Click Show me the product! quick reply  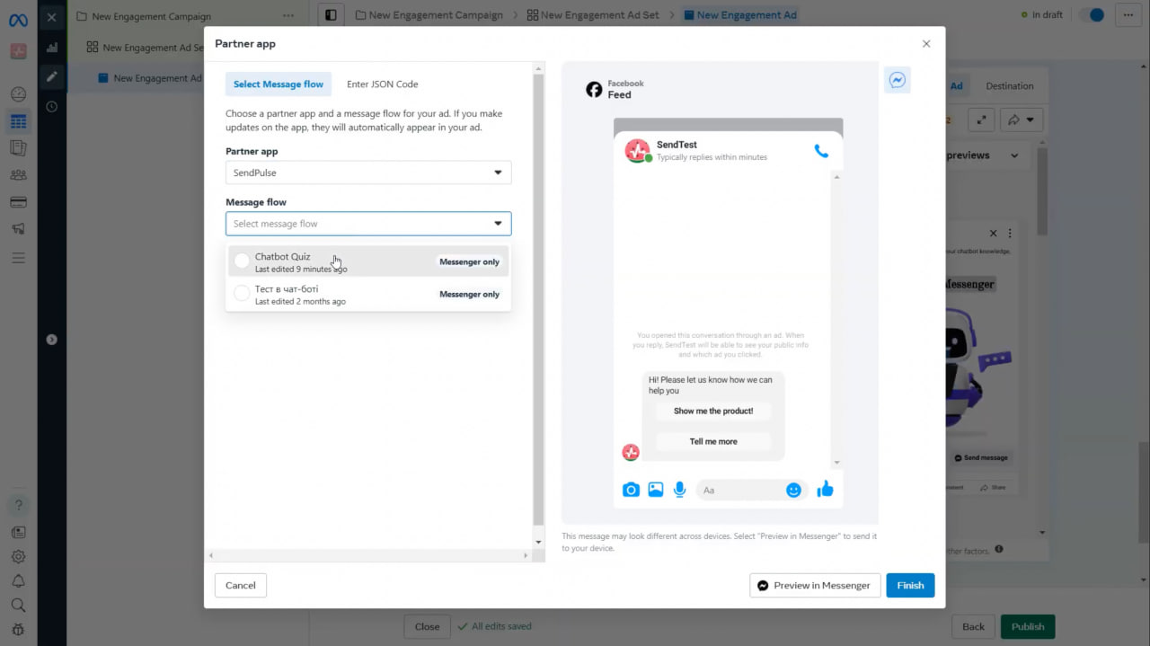pos(713,411)
